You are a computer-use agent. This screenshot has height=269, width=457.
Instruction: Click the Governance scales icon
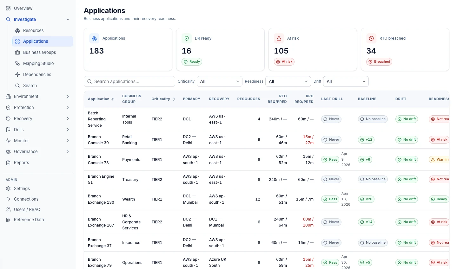[x=8, y=152]
